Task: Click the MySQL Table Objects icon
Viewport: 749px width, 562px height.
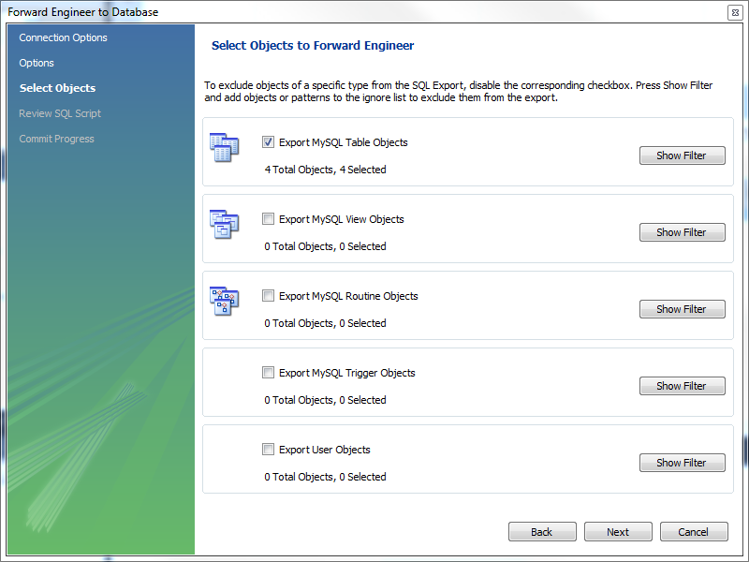Action: pyautogui.click(x=224, y=148)
